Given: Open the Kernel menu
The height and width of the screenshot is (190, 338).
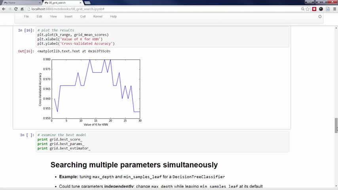Looking at the screenshot, I should pyautogui.click(x=98, y=16).
